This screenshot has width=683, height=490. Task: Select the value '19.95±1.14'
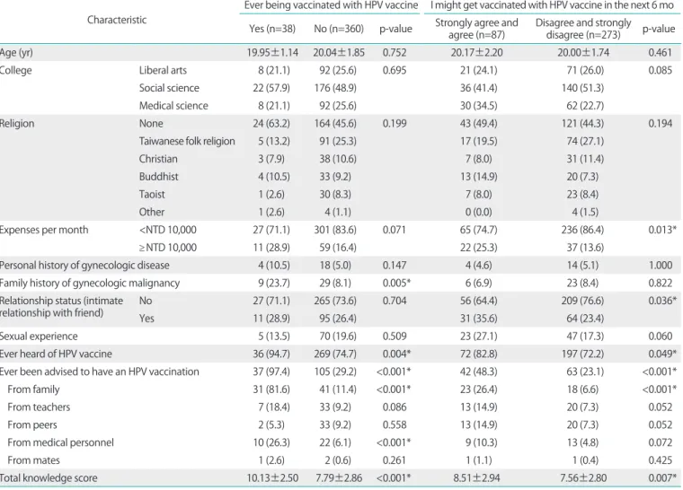click(272, 53)
